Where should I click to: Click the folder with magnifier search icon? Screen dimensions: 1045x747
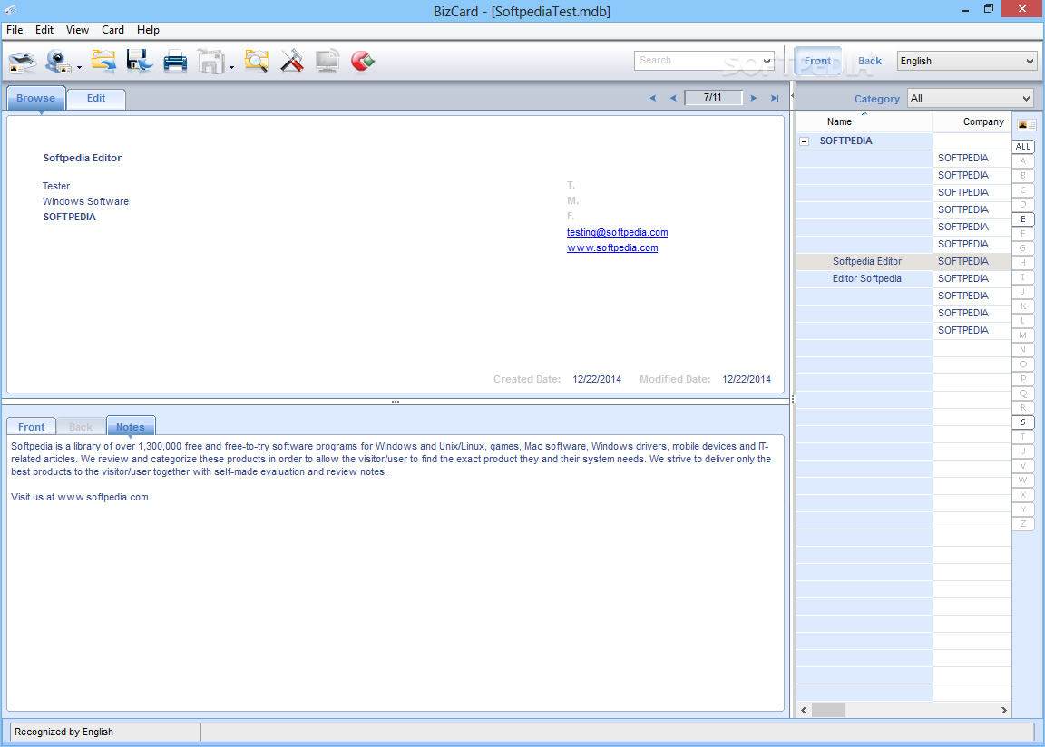257,62
